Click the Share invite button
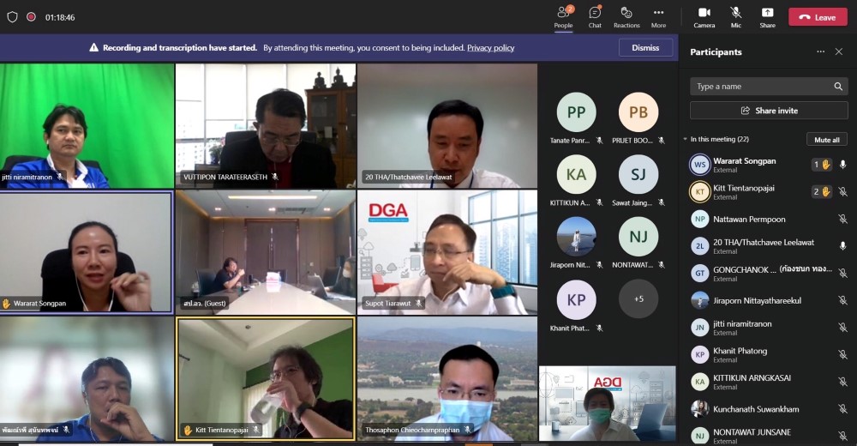857x446 pixels. pyautogui.click(x=769, y=111)
